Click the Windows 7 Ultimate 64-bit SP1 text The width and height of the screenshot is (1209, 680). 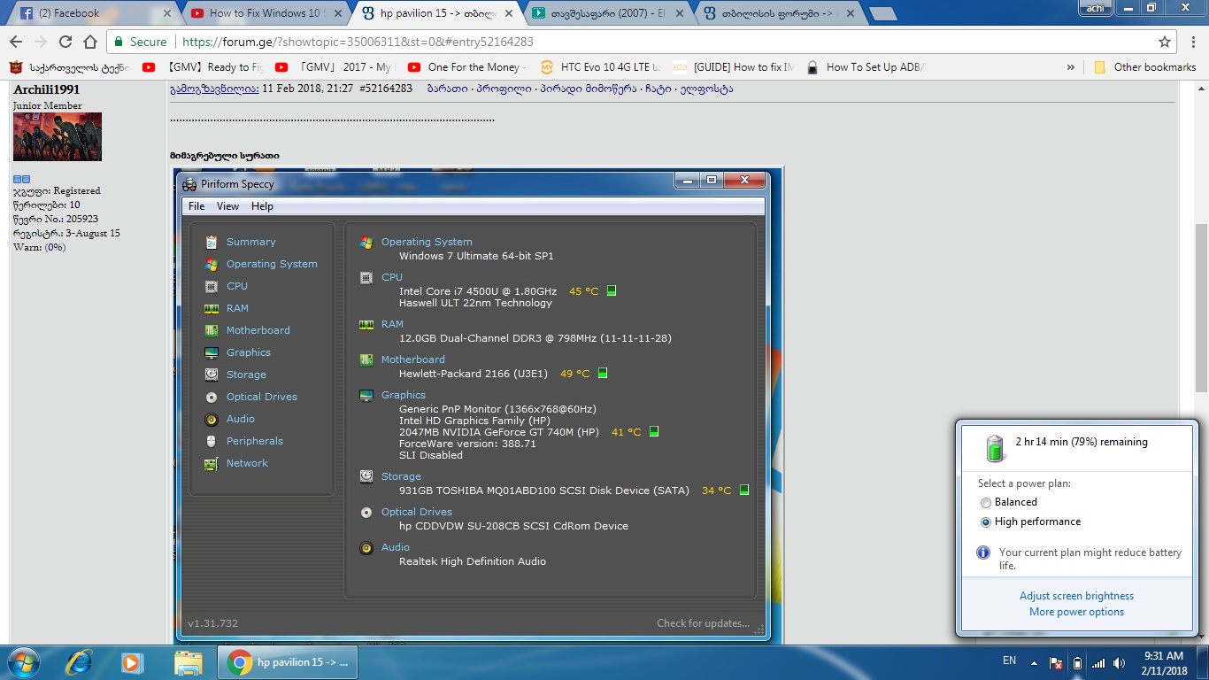476,256
